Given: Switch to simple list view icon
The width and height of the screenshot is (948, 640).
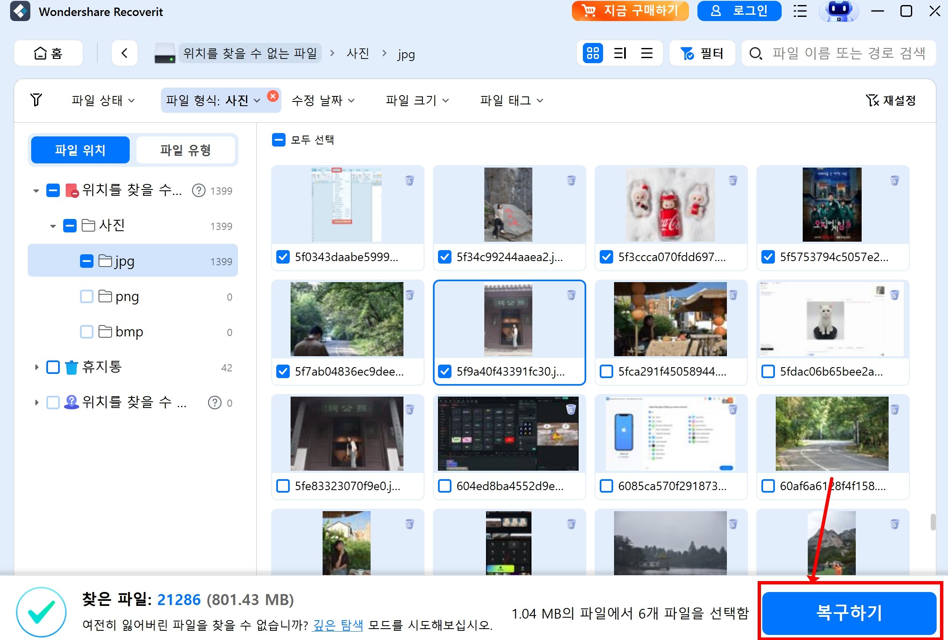Looking at the screenshot, I should (646, 53).
